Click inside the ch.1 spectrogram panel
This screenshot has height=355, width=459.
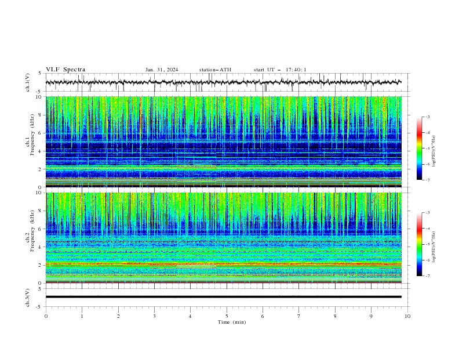223,142
